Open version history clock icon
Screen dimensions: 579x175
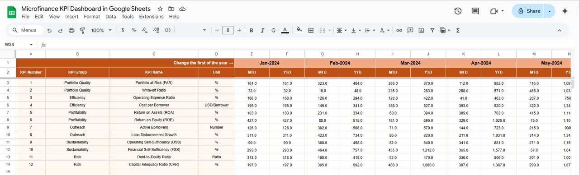[458, 11]
